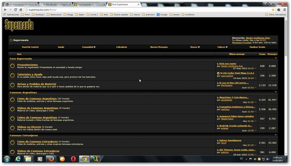Collapse the Foro Supernauta category
Viewport: 291px width, 166px height.
pos(276,58)
